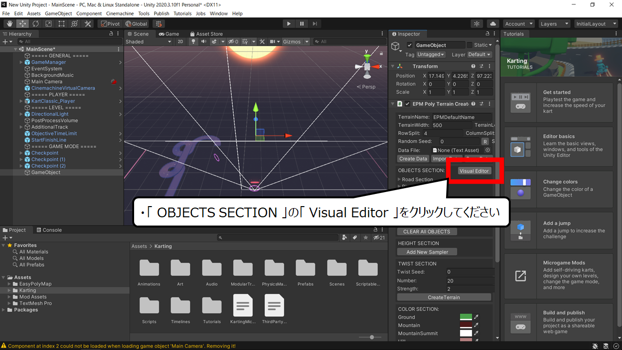Expand KartClassic_Player in hierarchy
622x350 pixels.
(x=21, y=101)
